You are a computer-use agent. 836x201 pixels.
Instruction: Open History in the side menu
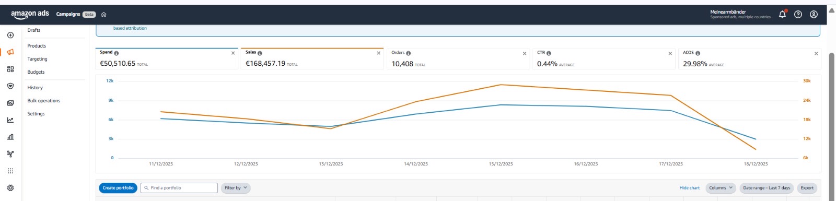point(35,88)
